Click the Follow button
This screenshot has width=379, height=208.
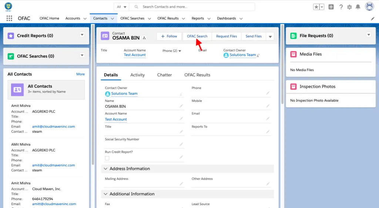tap(169, 36)
